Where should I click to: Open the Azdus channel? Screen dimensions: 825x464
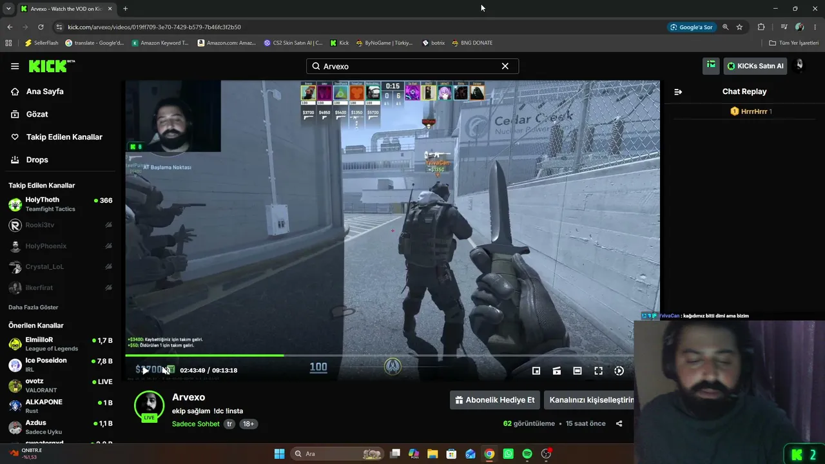point(61,427)
